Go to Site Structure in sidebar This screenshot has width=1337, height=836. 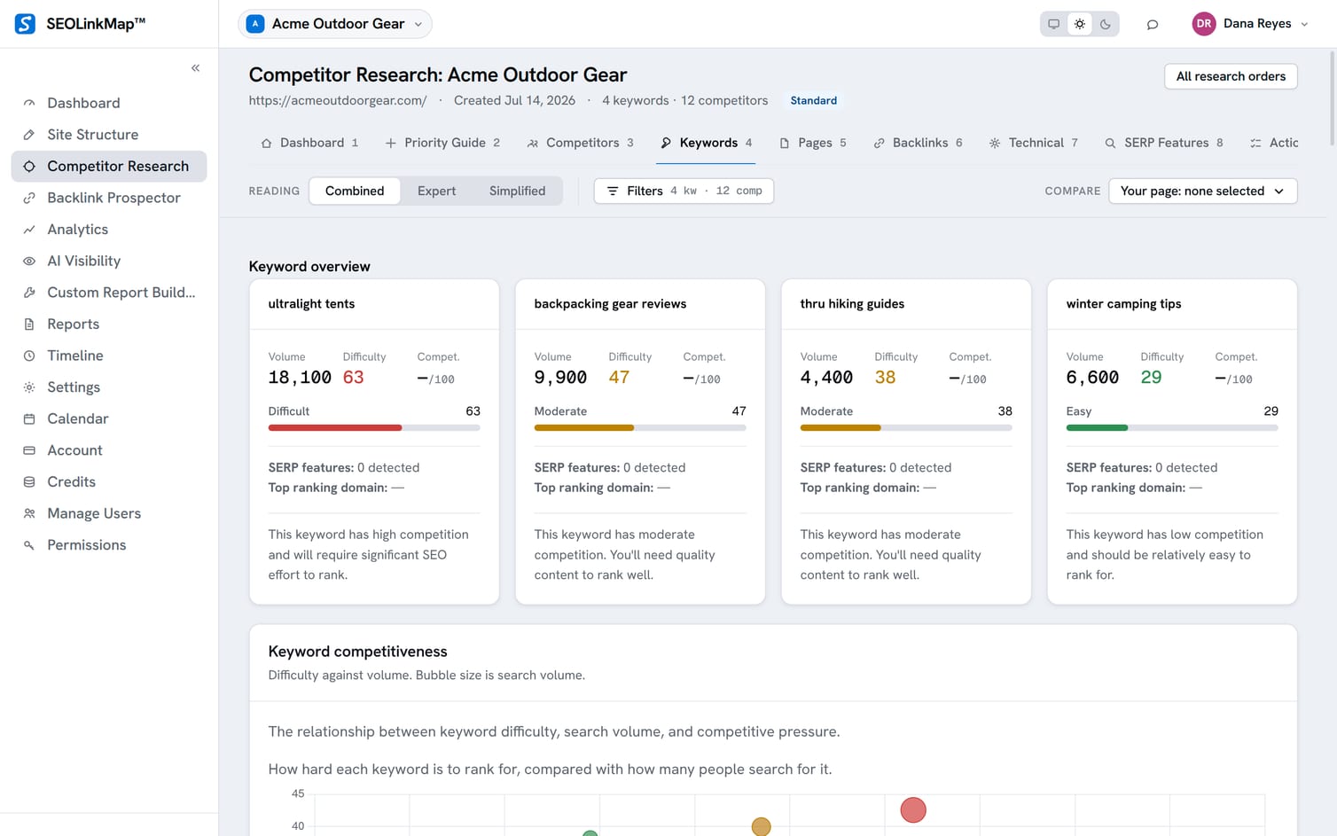[x=109, y=135]
